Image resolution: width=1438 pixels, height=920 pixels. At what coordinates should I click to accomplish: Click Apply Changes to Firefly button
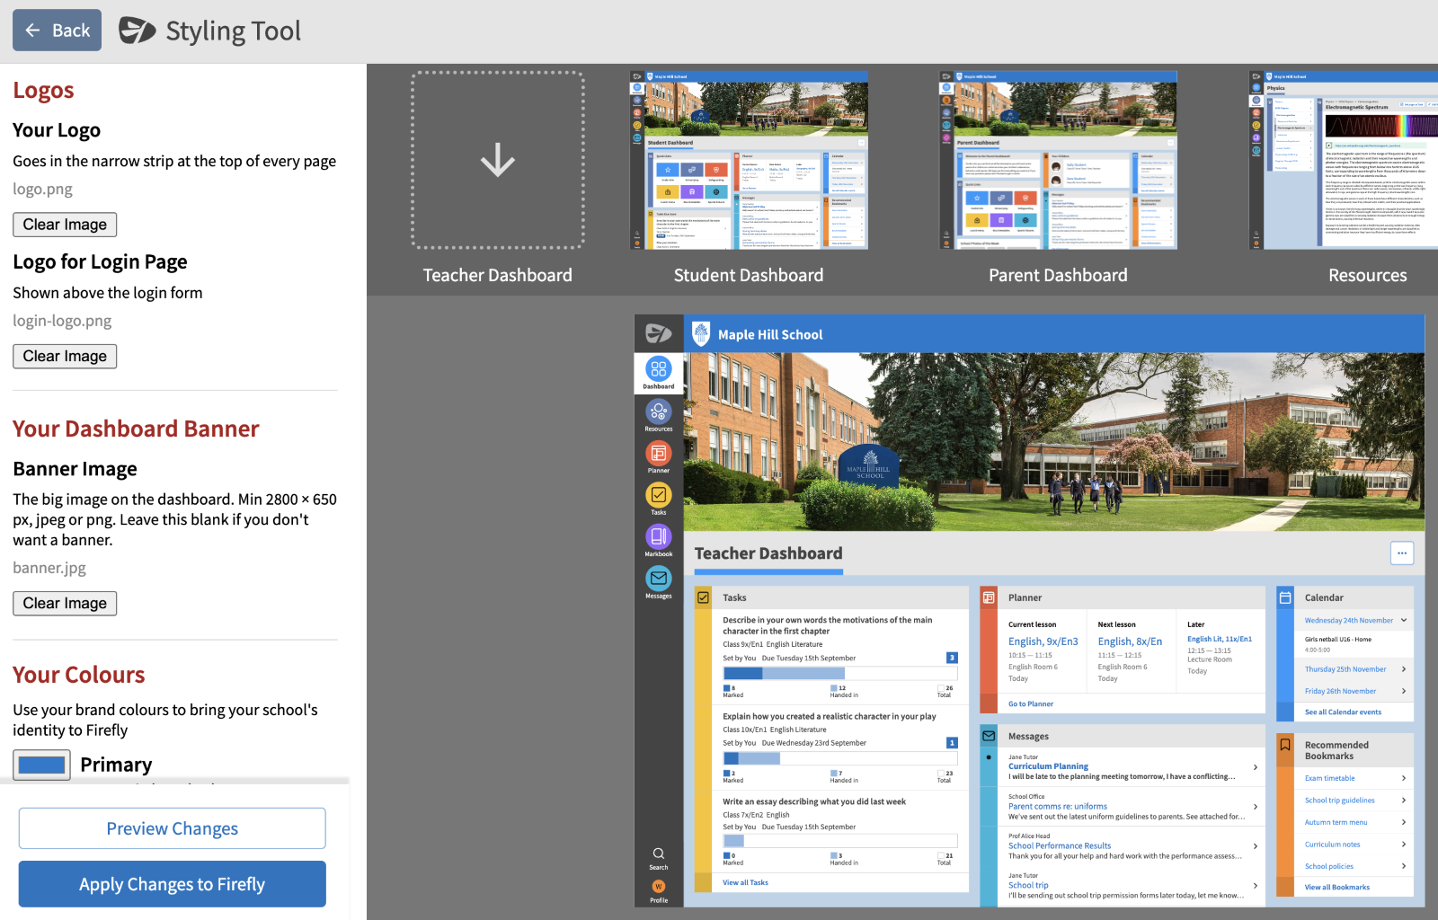tap(172, 884)
